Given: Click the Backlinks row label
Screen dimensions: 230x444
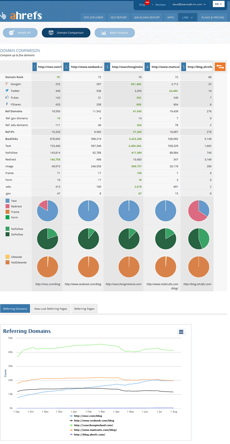Looking at the screenshot, I should (11, 139).
